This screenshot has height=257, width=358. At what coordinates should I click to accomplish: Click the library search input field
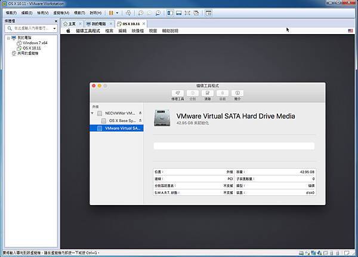(x=30, y=28)
